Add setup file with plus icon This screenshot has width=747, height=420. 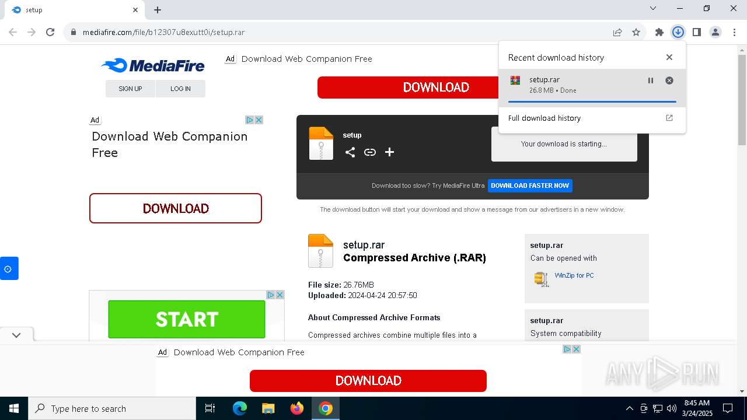[x=390, y=152]
